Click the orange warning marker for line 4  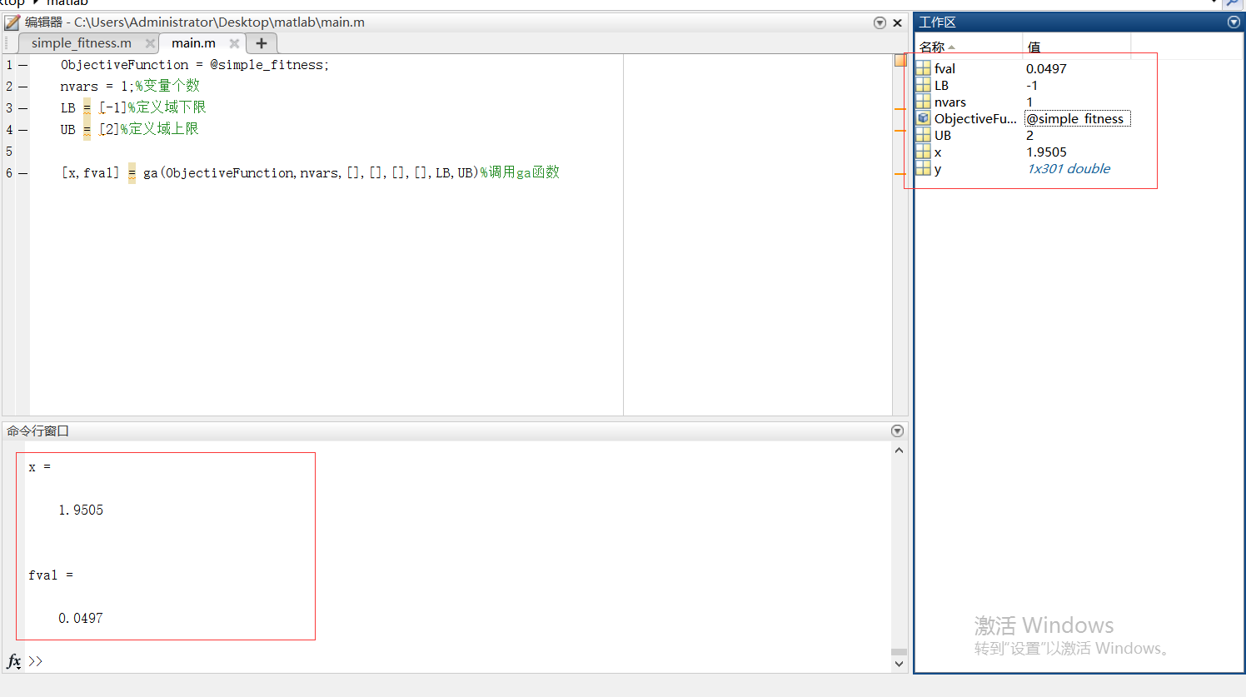(900, 131)
